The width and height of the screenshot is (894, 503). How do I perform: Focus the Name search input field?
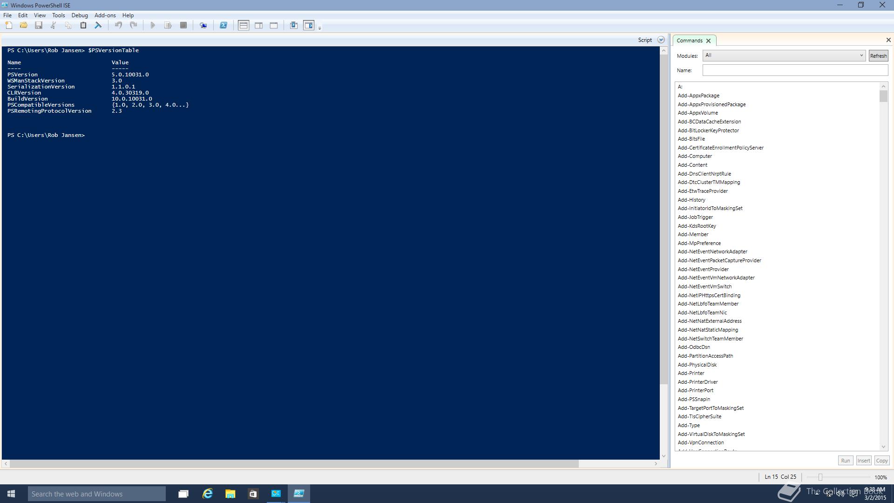tap(795, 70)
